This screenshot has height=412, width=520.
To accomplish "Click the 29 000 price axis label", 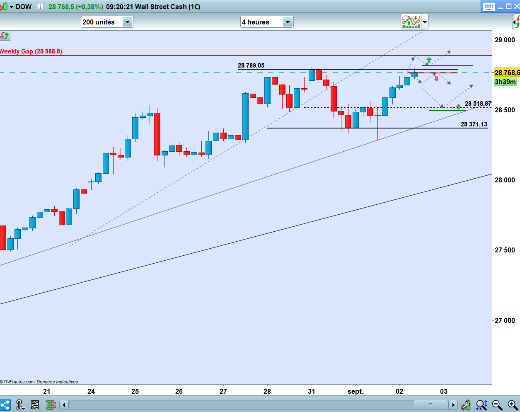I will [x=505, y=40].
